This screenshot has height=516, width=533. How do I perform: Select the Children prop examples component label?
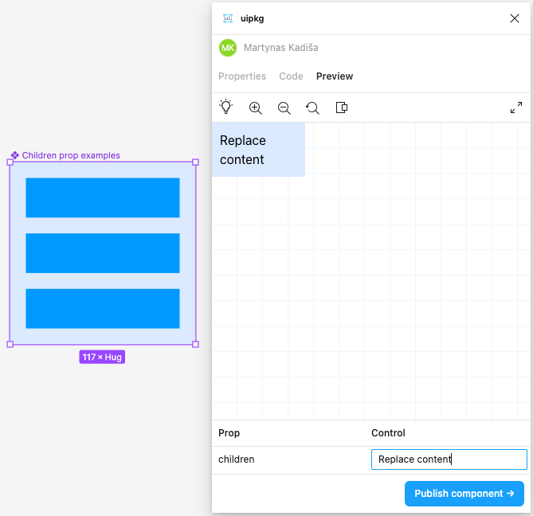coord(70,155)
